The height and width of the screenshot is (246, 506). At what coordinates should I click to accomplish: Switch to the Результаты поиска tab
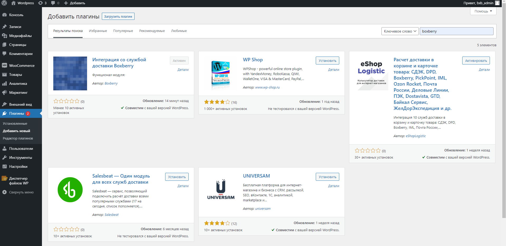[68, 31]
